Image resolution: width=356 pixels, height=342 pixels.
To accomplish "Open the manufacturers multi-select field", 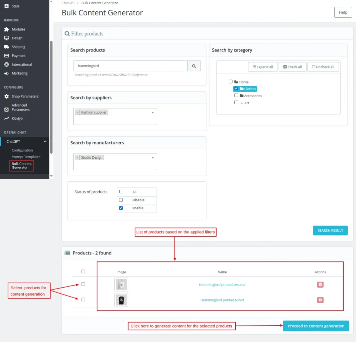I will coord(115,162).
